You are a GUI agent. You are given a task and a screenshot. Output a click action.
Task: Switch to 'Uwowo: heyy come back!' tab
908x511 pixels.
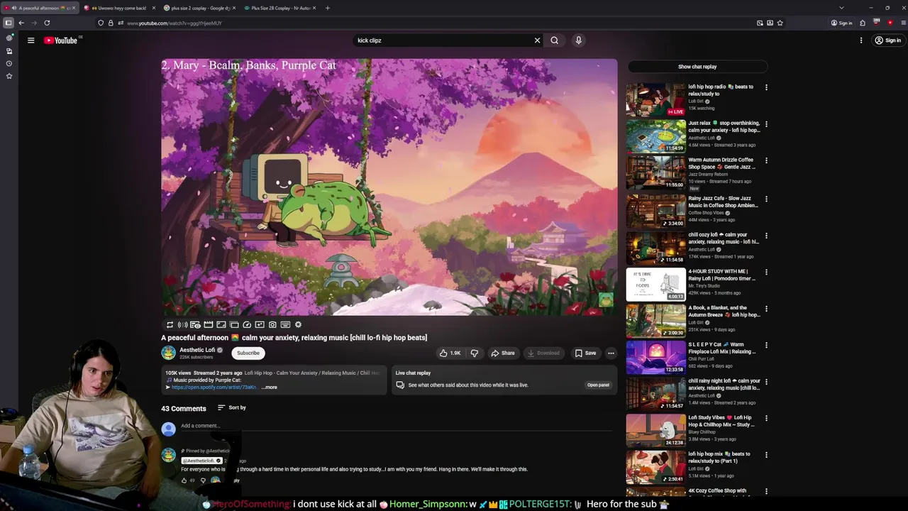[119, 8]
